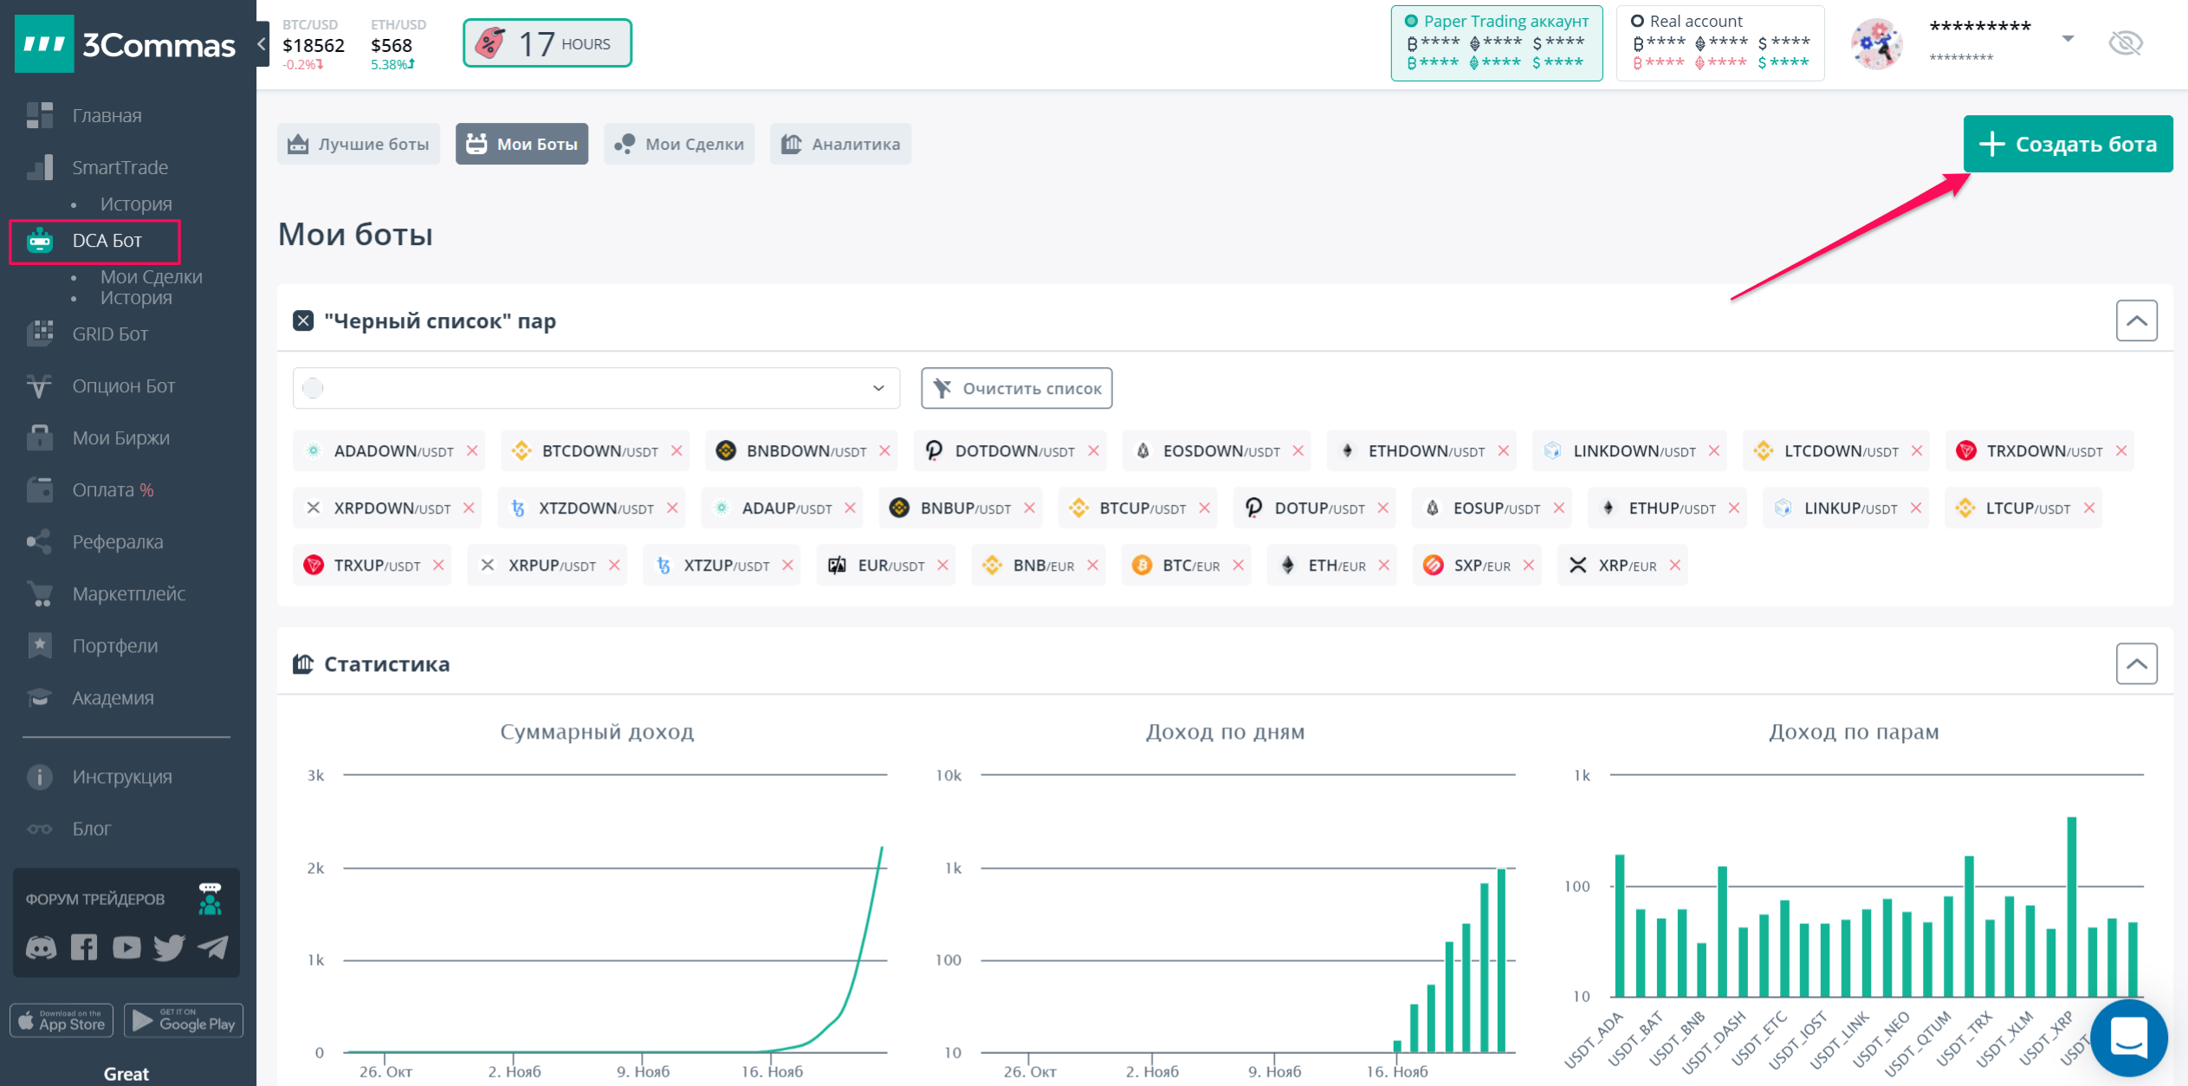Open Мои Биржи in the sidebar
Screen dimensions: 2188x1086
[120, 438]
